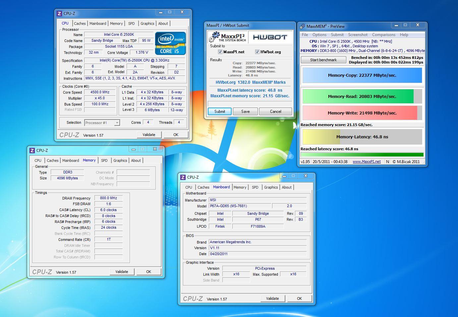The height and width of the screenshot is (317, 458).
Task: Open the www.MaxxPI.net link
Action: click(x=367, y=162)
